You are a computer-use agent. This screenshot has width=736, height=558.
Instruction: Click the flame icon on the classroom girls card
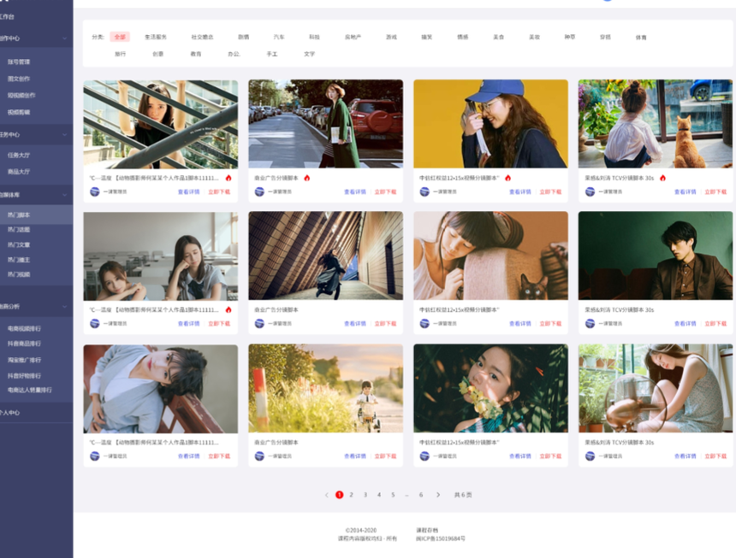(x=229, y=309)
